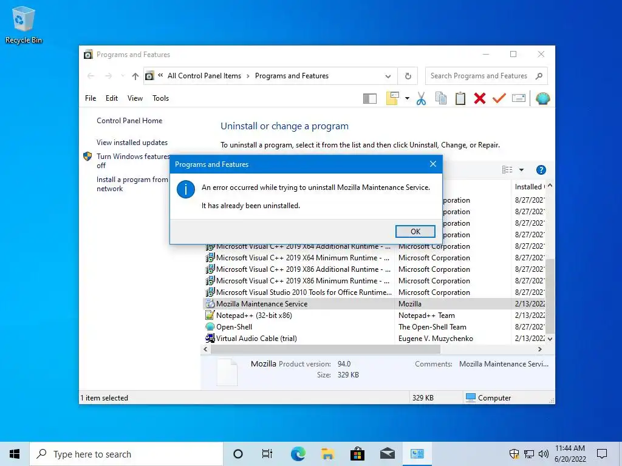
Task: Open the View menu
Action: click(135, 98)
